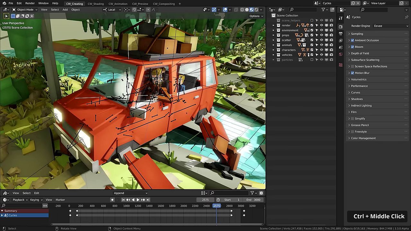411x231 pixels.
Task: Jump to the timeline's first frame
Action: (x=123, y=200)
